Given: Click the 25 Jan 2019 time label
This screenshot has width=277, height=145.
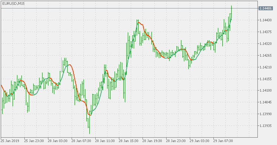Looking at the screenshot, I should [x=10, y=141].
